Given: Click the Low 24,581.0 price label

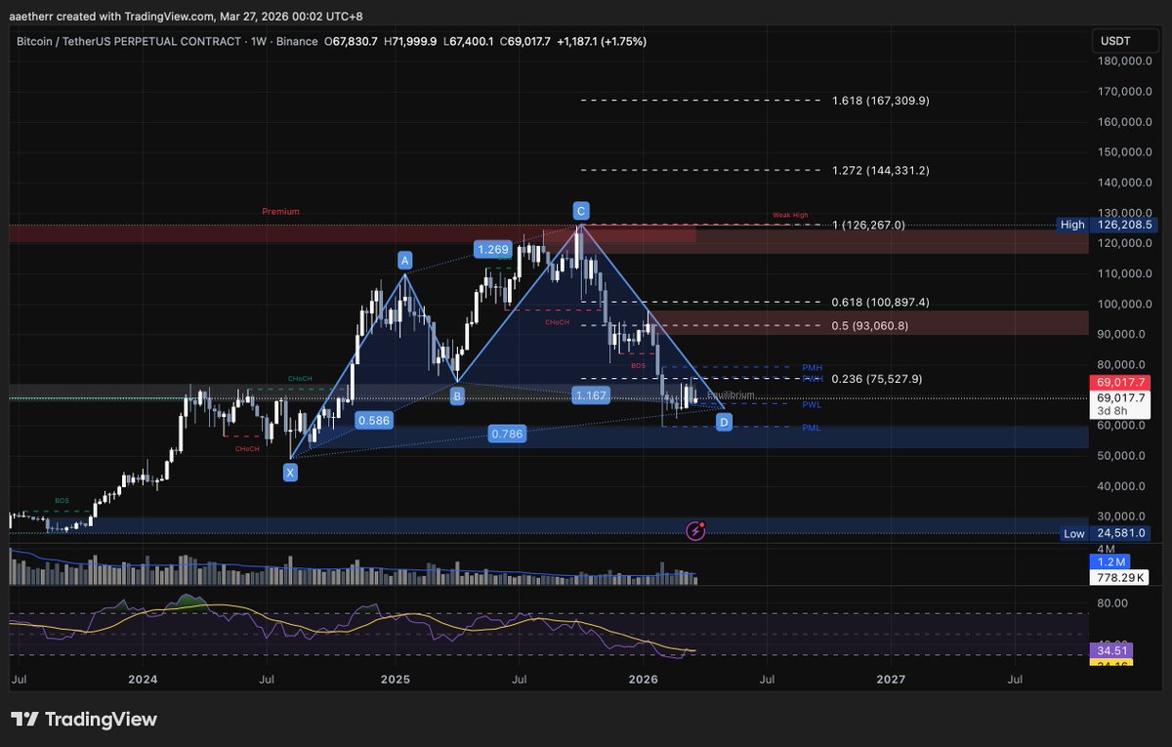Looking at the screenshot, I should click(1105, 533).
